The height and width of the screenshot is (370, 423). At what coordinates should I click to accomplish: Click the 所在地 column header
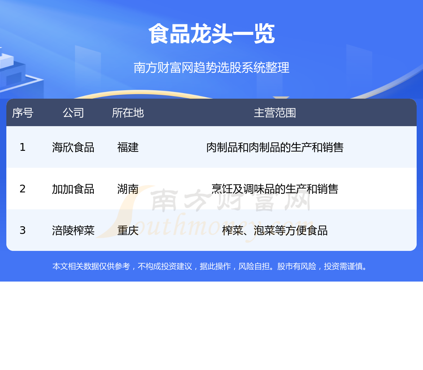pyautogui.click(x=128, y=113)
